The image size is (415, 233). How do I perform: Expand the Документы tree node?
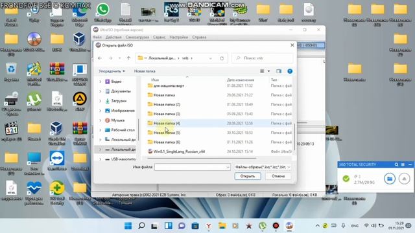(x=101, y=91)
